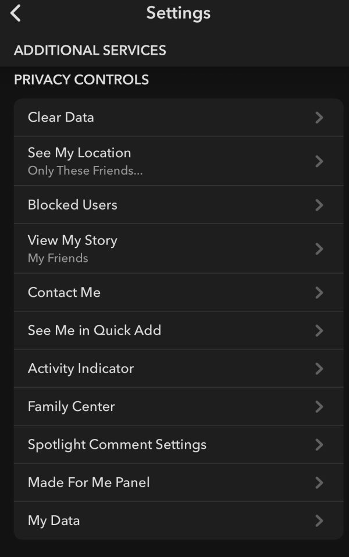Viewport: 349px width, 557px height.
Task: Open the Clear Data option
Action: coord(60,118)
